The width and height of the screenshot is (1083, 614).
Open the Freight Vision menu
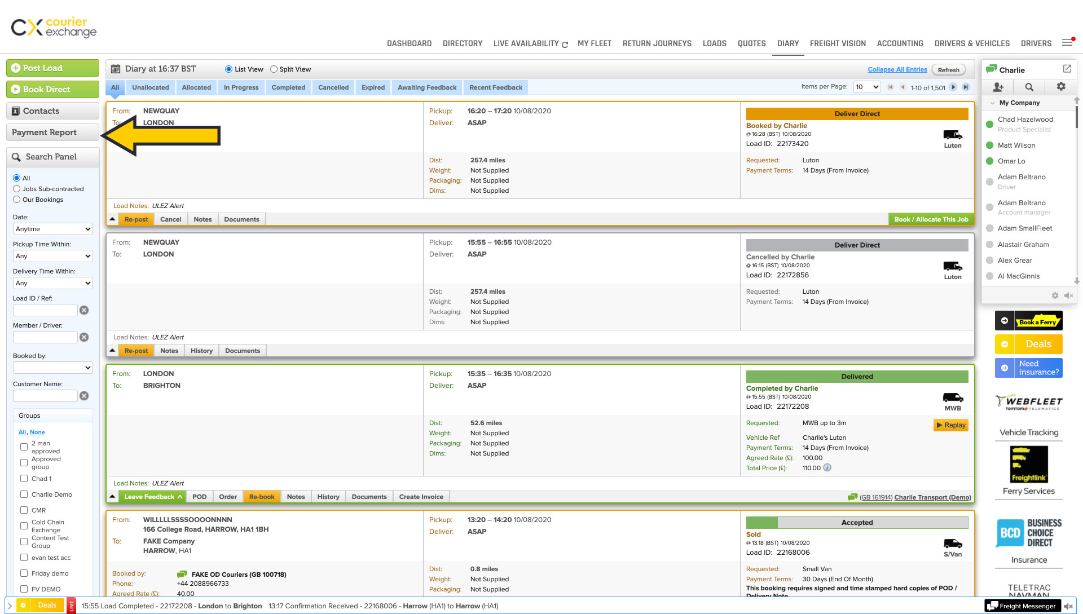click(838, 43)
